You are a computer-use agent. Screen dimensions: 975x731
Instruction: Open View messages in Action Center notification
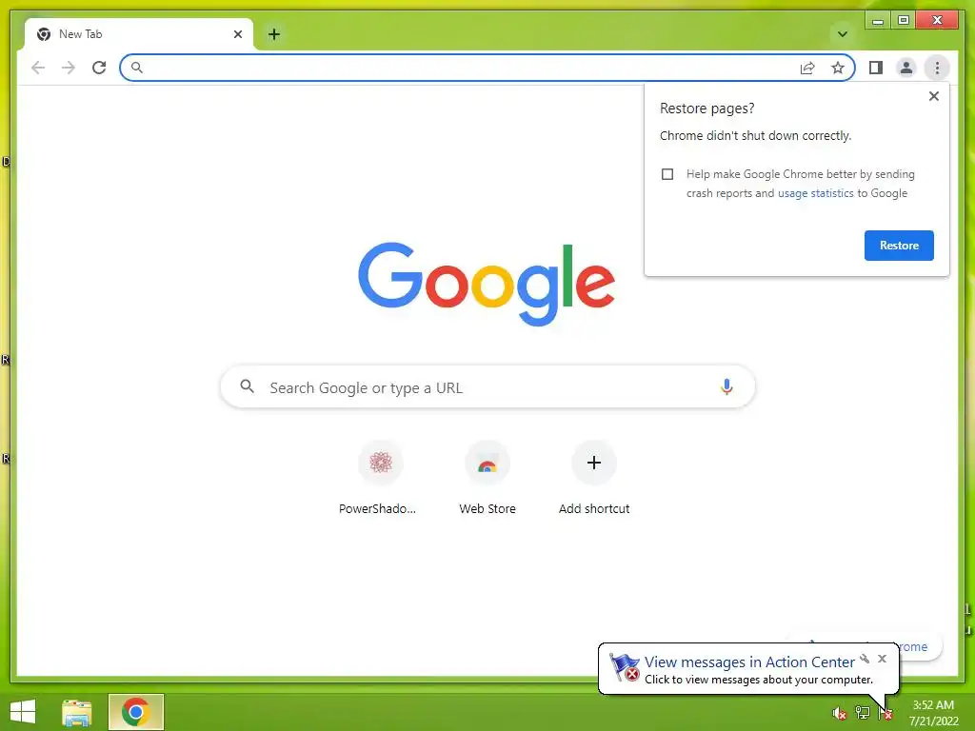pyautogui.click(x=748, y=662)
